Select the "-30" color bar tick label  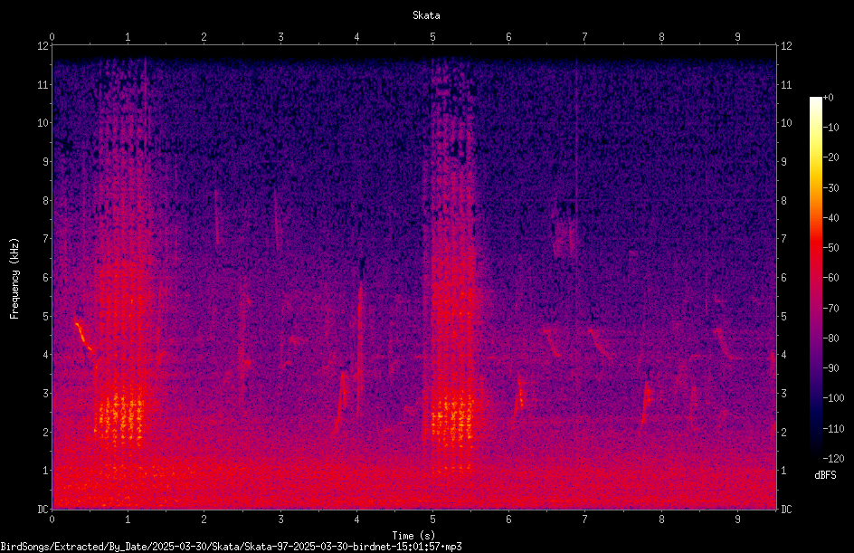pos(831,188)
